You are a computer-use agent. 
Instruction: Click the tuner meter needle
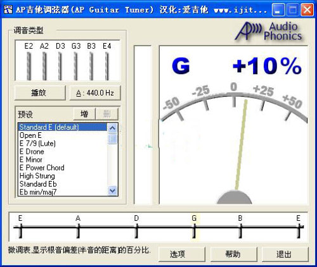241,145
